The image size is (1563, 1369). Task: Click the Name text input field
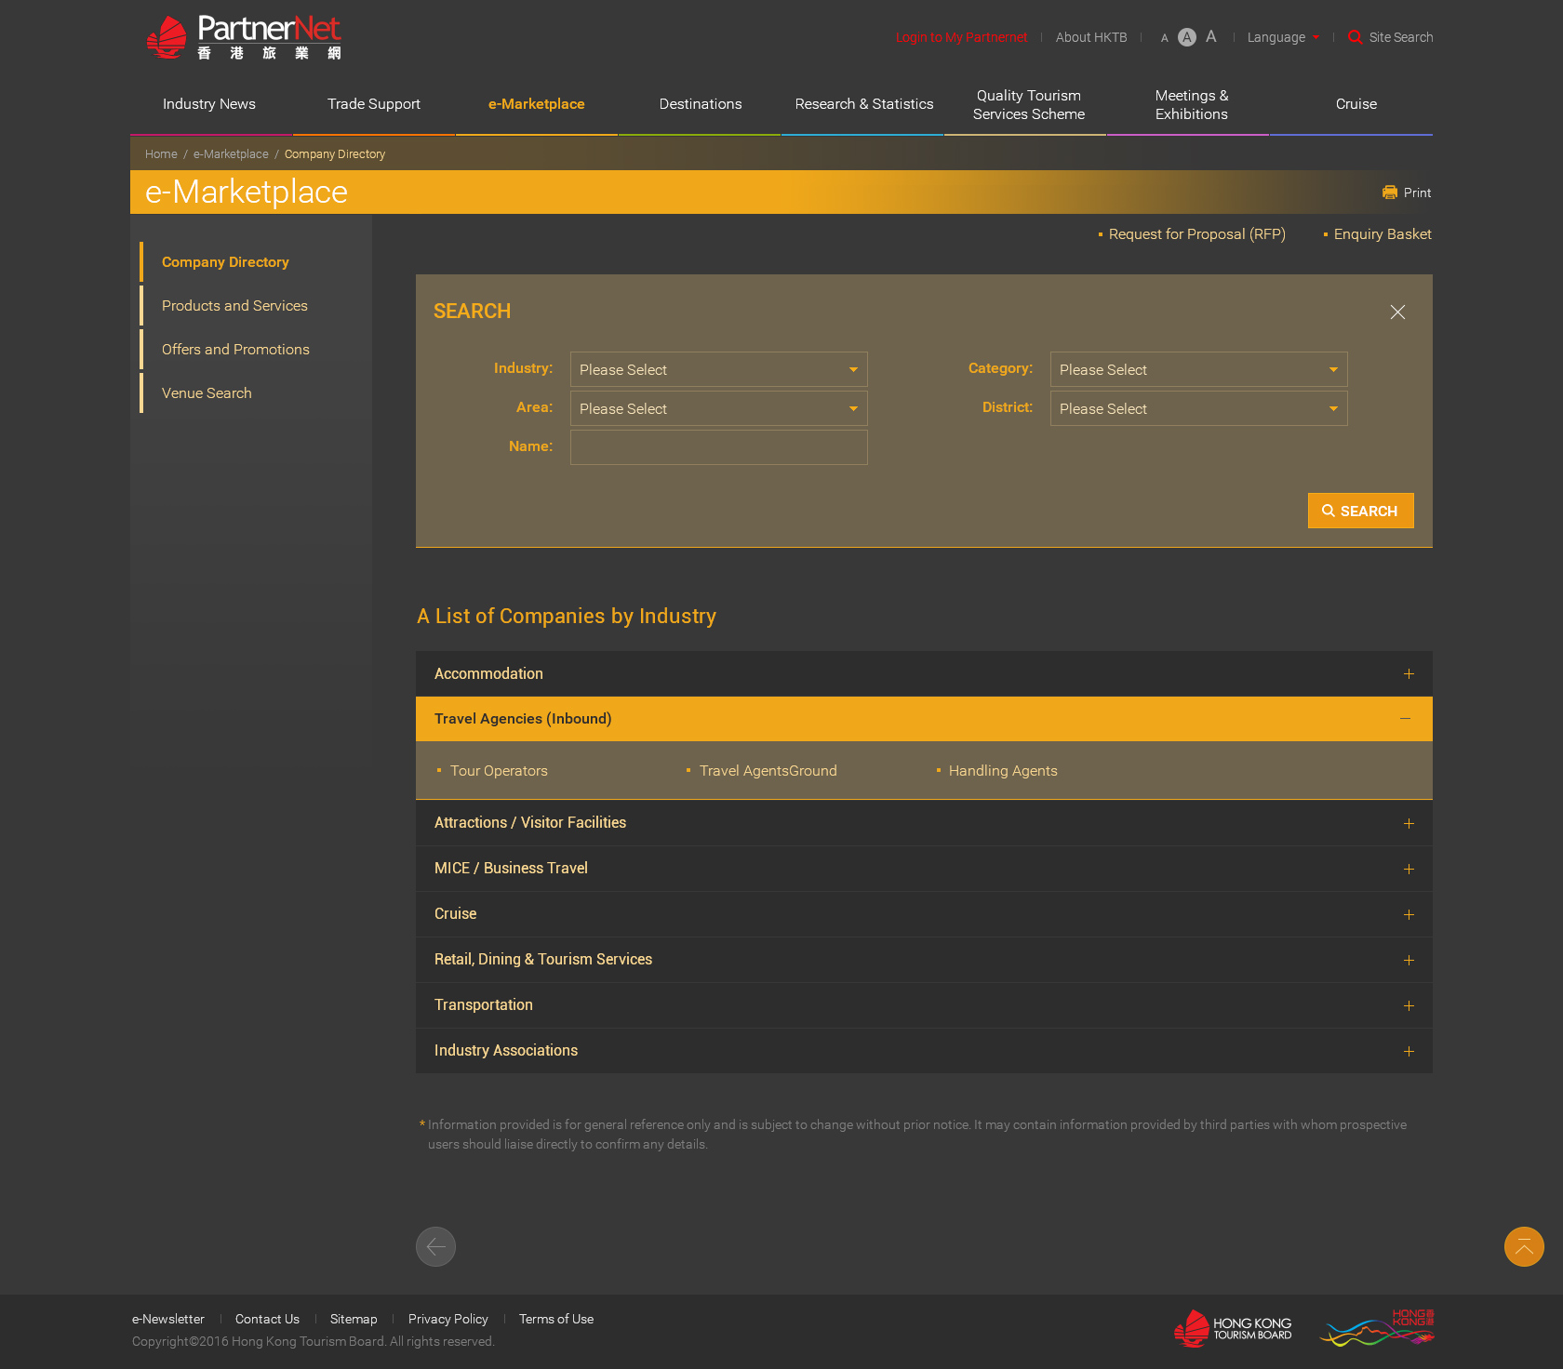pyautogui.click(x=718, y=447)
